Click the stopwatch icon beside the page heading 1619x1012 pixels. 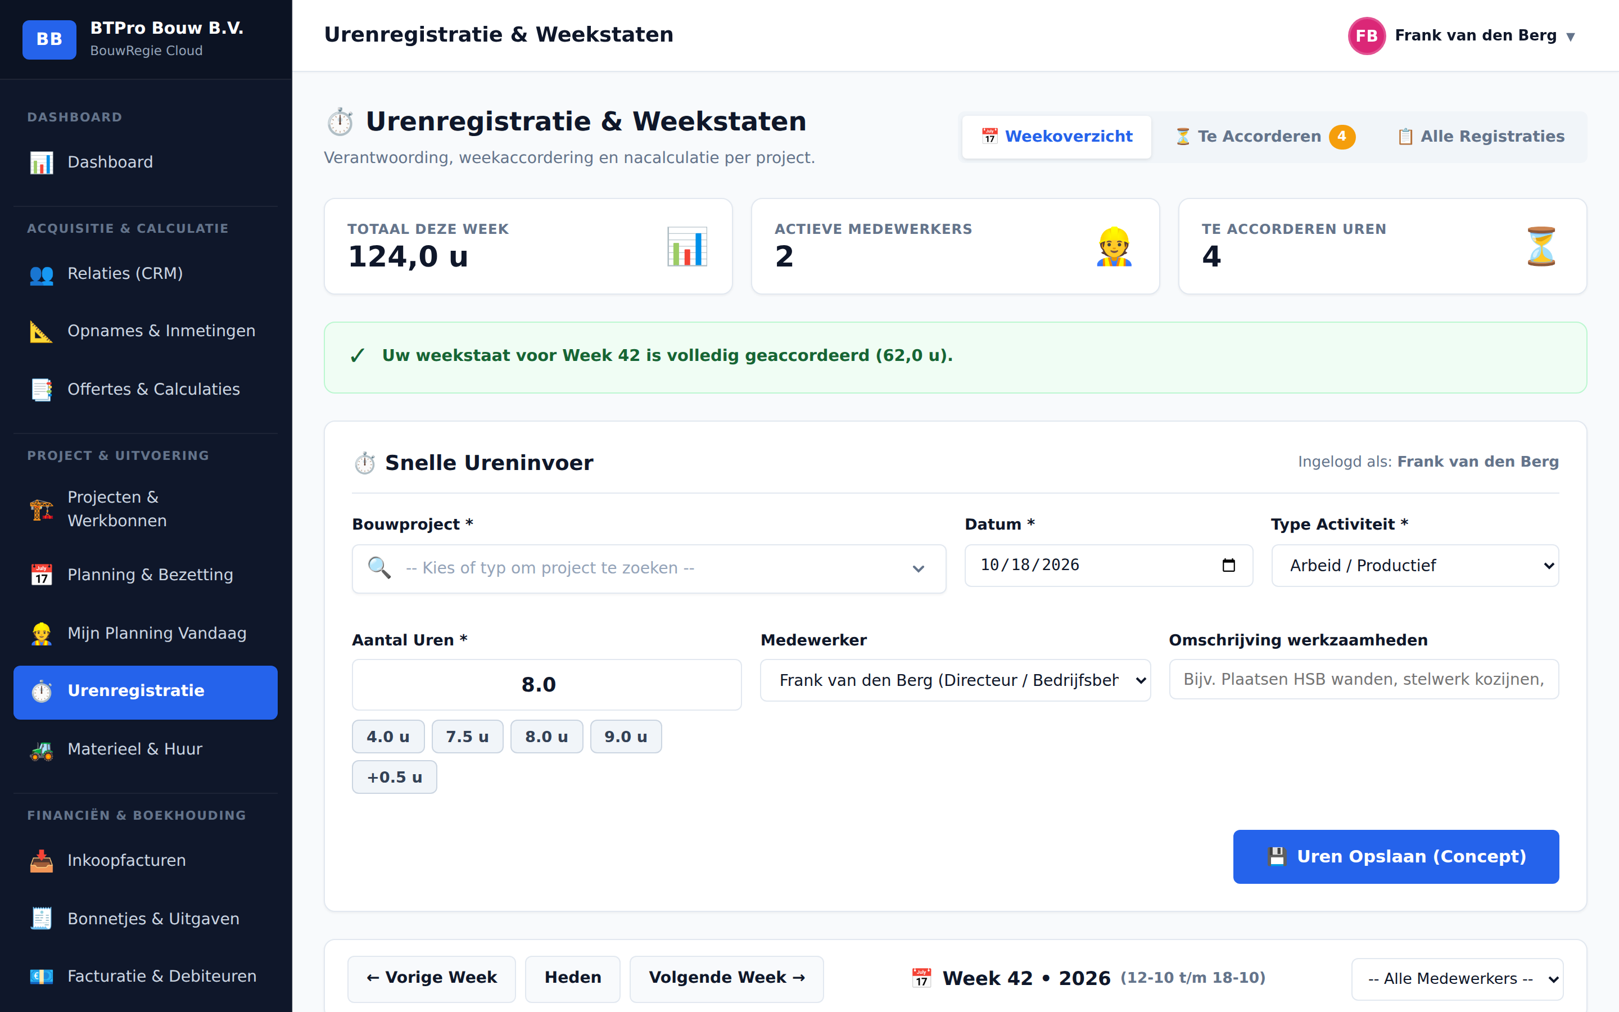pos(340,122)
